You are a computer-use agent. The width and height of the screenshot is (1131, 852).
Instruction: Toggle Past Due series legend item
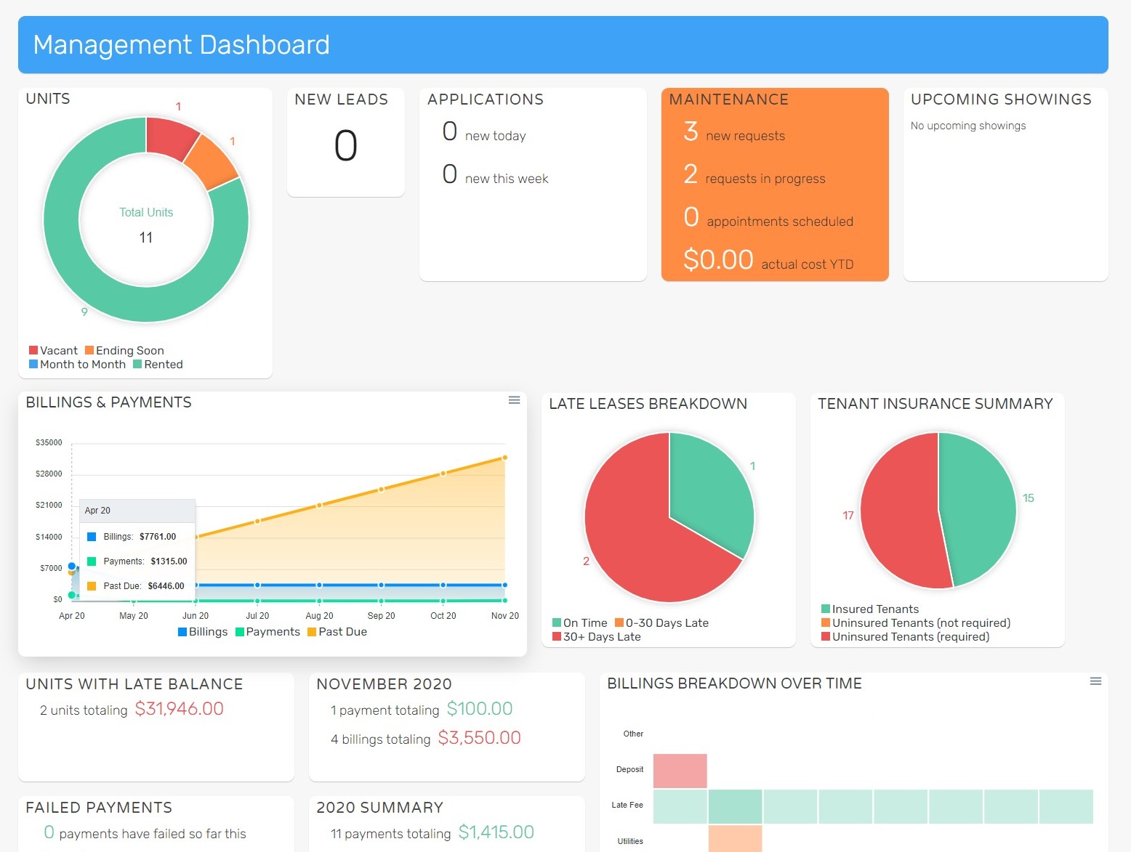337,632
